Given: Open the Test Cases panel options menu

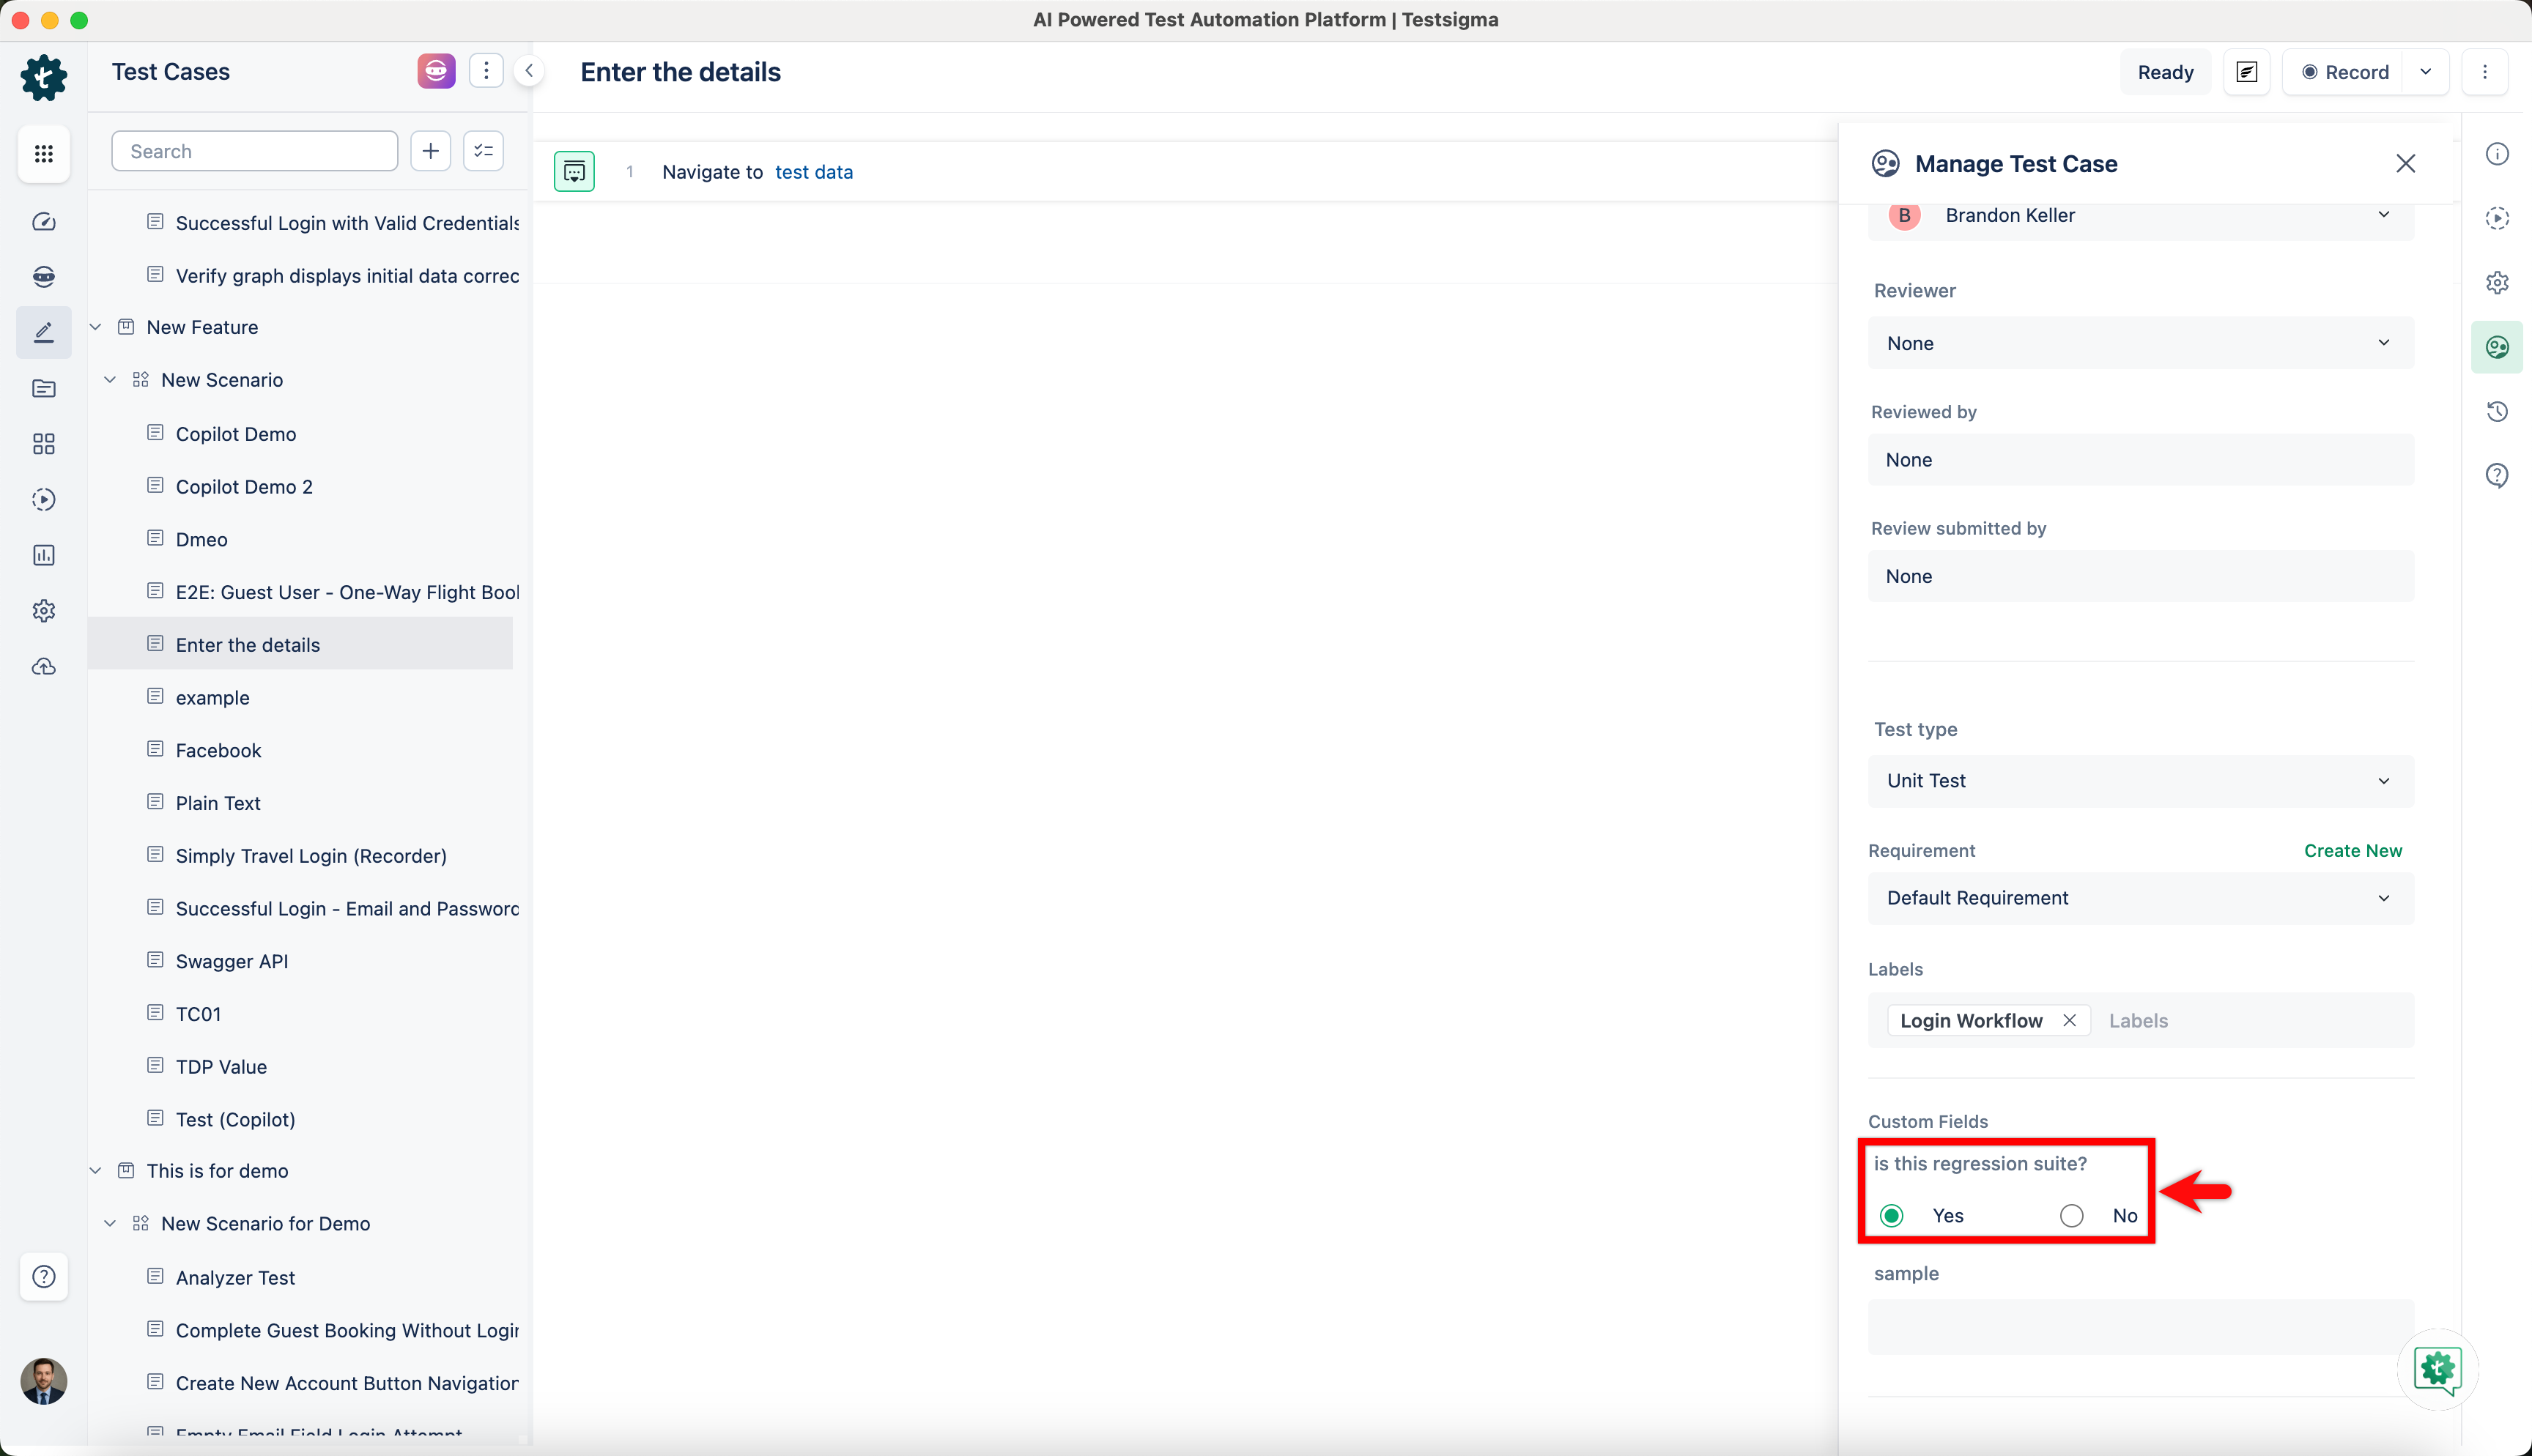Looking at the screenshot, I should pyautogui.click(x=486, y=70).
